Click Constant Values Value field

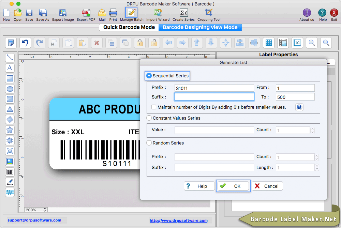coord(214,130)
